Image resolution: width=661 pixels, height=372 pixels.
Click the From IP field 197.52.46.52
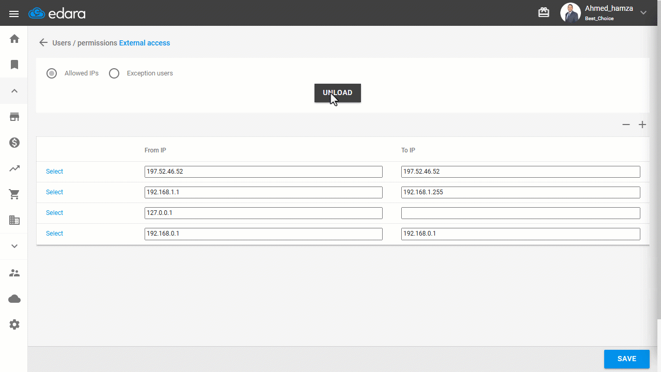[x=263, y=172]
